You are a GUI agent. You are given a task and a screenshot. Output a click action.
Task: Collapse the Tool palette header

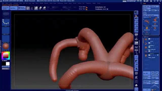coord(144,3)
